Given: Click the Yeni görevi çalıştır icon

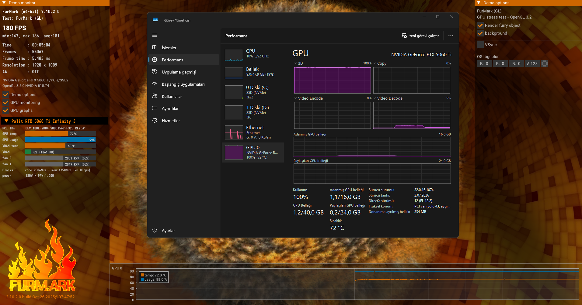Looking at the screenshot, I should [x=404, y=36].
